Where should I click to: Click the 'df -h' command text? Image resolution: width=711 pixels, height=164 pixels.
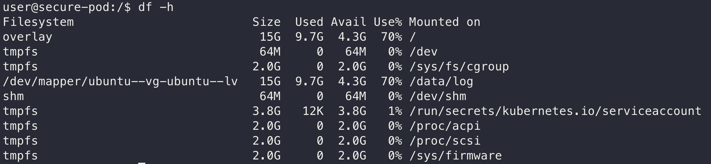[x=156, y=7]
